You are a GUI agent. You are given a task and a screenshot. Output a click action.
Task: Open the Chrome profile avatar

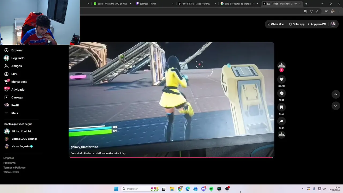pyautogui.click(x=333, y=11)
